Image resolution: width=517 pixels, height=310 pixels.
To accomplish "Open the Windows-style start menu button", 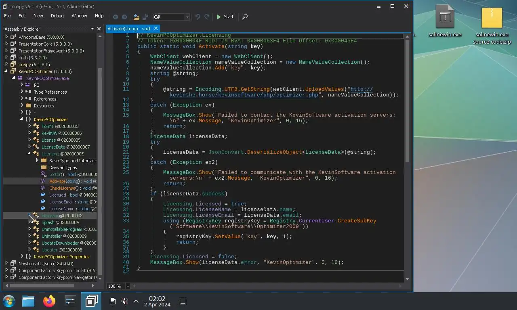I will 8,301.
